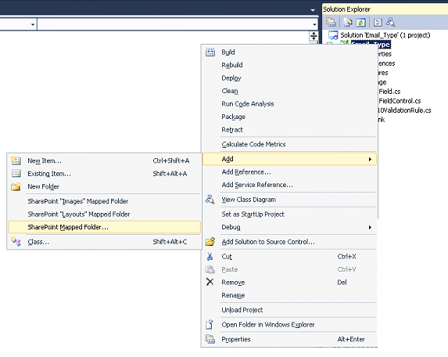Select SharePoint Mapped Folder…
The height and width of the screenshot is (357, 448).
104,227
